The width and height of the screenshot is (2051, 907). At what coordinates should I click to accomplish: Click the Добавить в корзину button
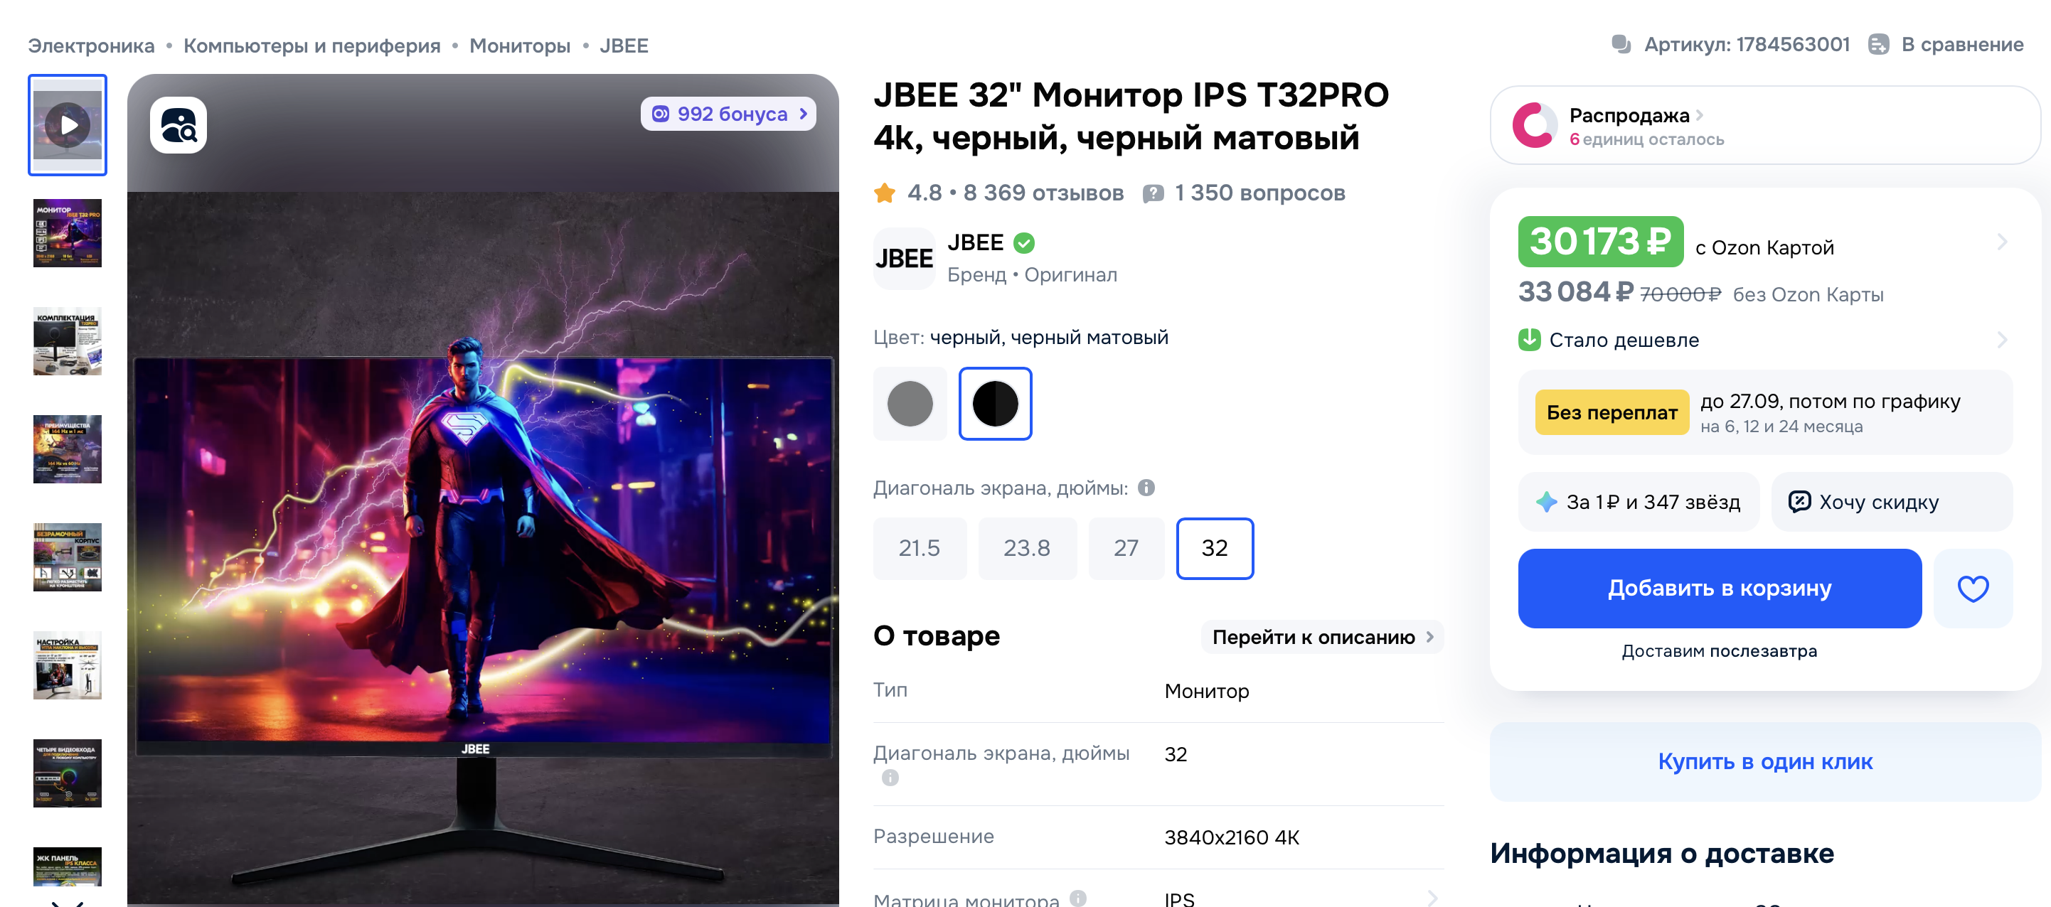click(x=1720, y=588)
